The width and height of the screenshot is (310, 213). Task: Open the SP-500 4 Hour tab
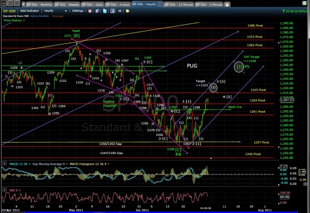[118, 4]
